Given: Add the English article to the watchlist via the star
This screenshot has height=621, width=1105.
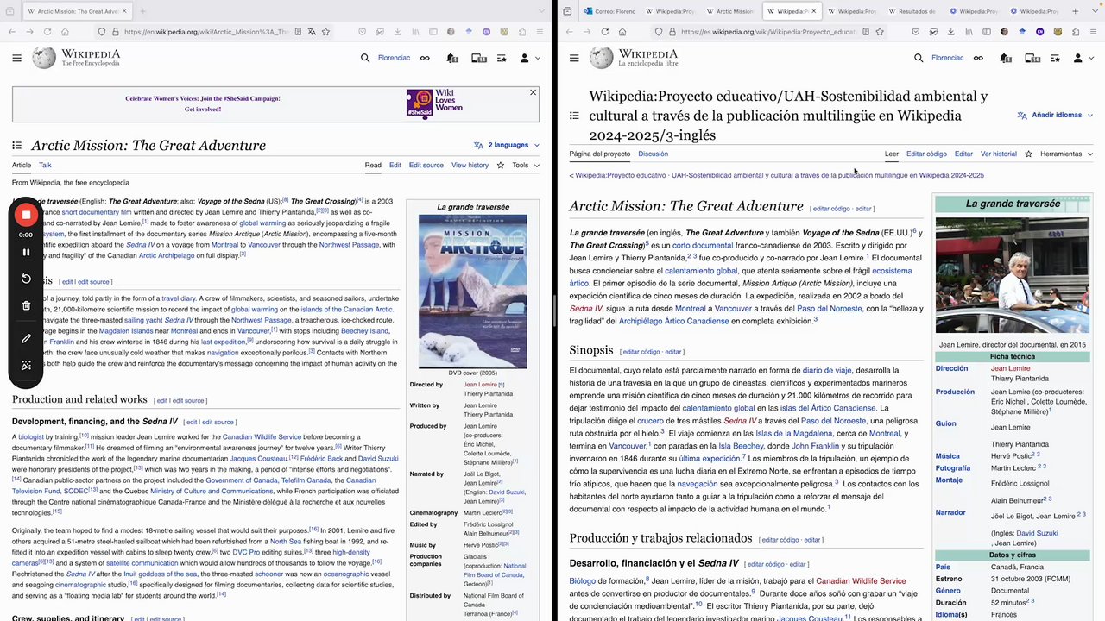Looking at the screenshot, I should (x=500, y=165).
